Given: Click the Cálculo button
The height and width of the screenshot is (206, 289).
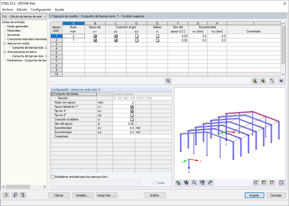Looking at the screenshot, I should [x=59, y=195].
